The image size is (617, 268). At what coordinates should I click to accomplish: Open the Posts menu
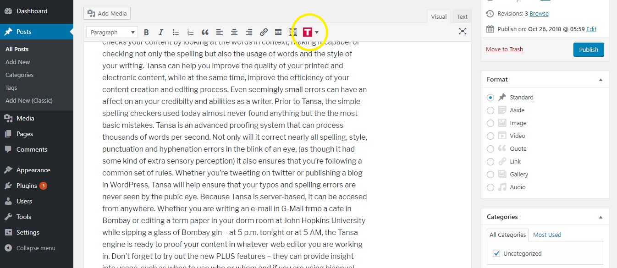[x=37, y=32]
